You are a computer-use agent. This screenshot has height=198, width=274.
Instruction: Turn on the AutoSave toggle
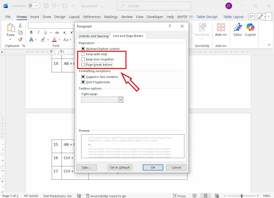click(x=34, y=6)
